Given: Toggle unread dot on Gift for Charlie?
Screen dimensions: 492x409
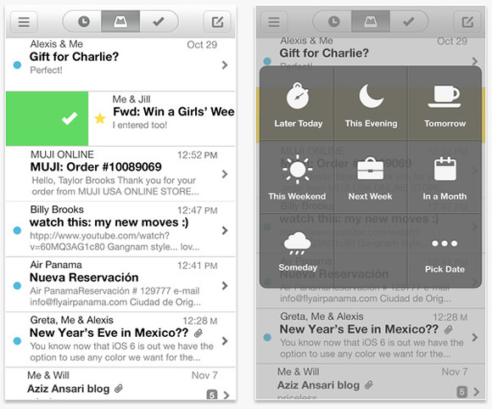Looking at the screenshot, I should click(x=17, y=65).
